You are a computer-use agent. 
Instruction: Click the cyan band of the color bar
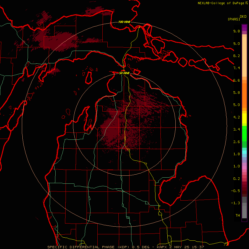[244, 152]
